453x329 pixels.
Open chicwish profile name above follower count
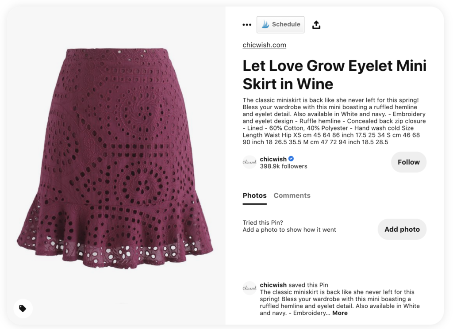click(x=273, y=159)
